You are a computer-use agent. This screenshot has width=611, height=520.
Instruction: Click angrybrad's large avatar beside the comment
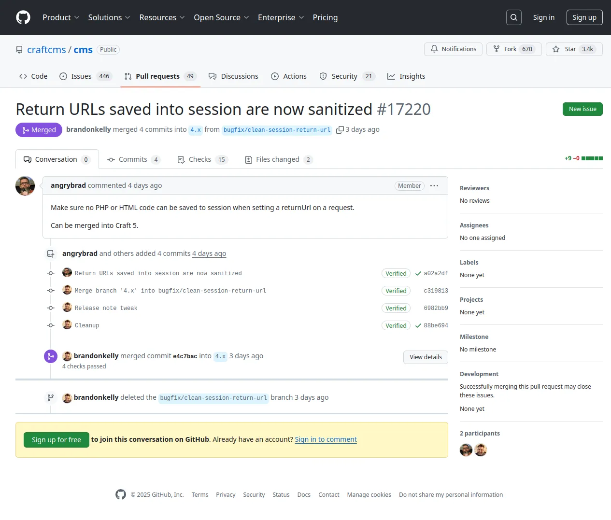coord(25,186)
